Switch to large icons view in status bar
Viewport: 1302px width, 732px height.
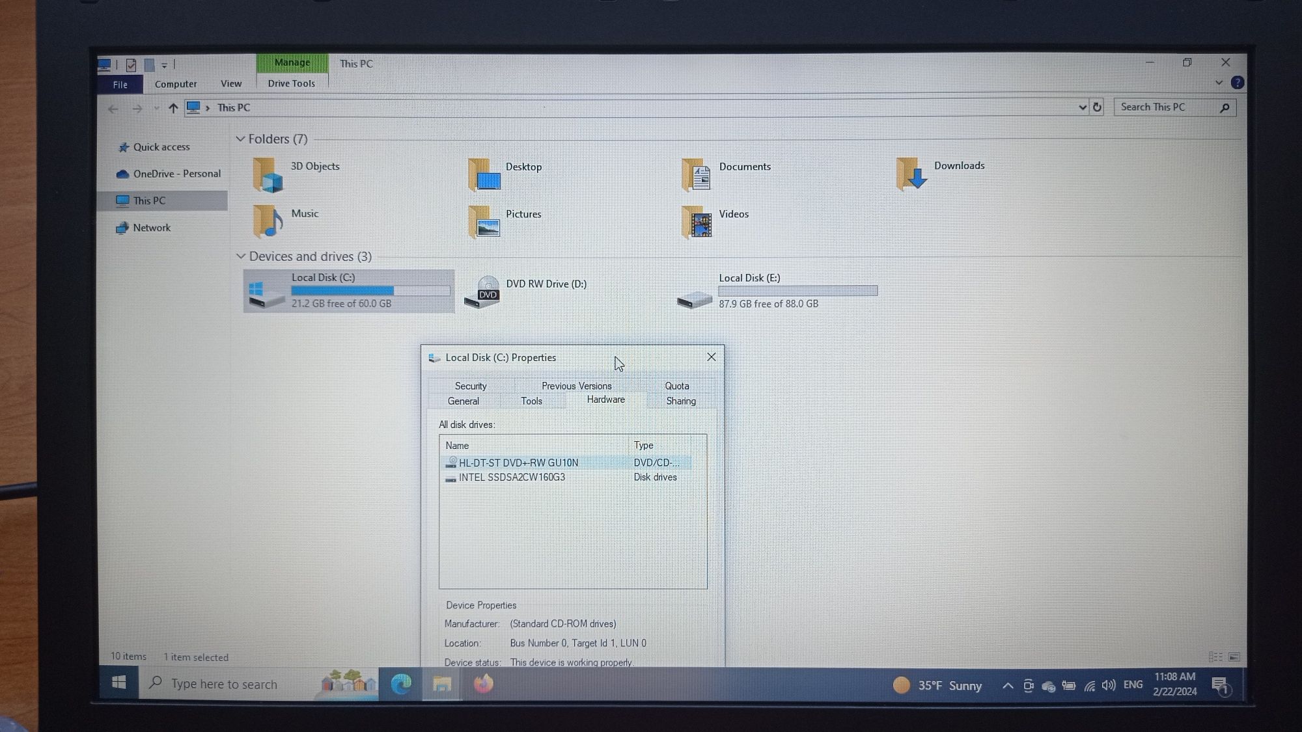[1234, 657]
